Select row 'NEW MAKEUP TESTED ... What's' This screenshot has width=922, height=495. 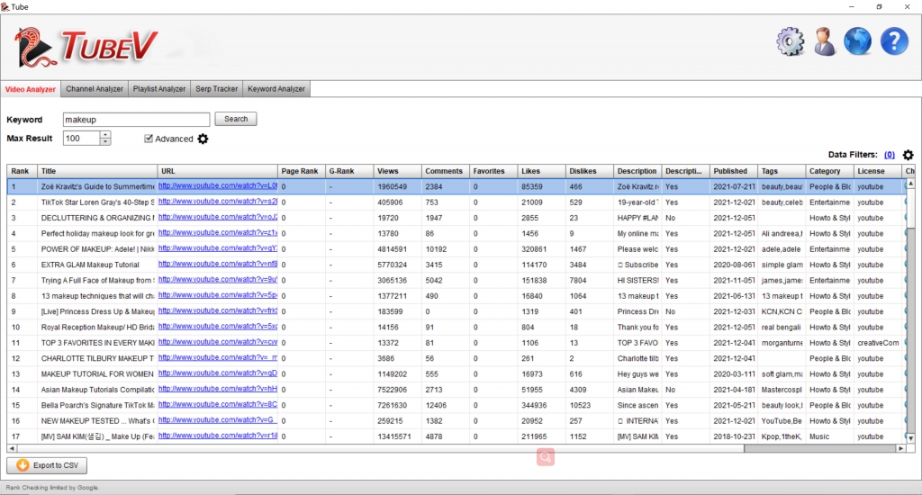(x=456, y=421)
